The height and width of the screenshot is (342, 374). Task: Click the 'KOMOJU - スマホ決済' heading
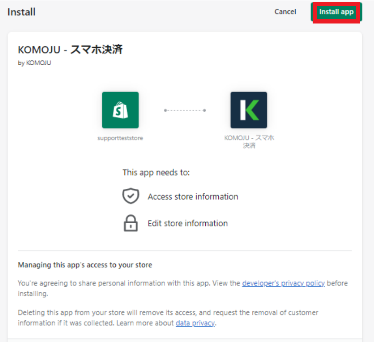pyautogui.click(x=70, y=50)
